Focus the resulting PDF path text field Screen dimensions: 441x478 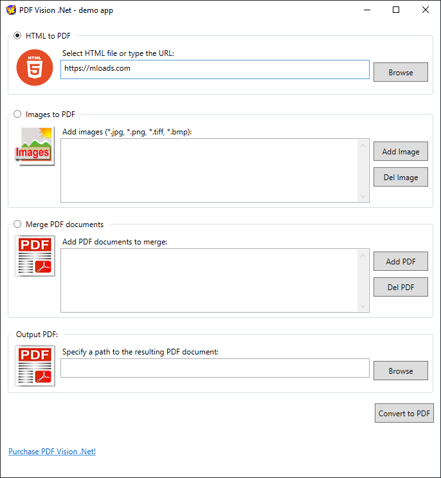click(x=215, y=368)
